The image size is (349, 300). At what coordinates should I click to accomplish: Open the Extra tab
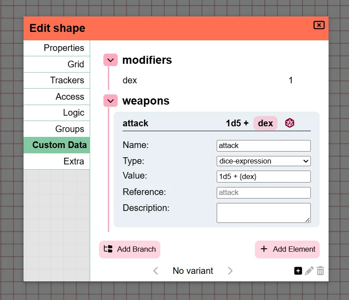point(57,161)
